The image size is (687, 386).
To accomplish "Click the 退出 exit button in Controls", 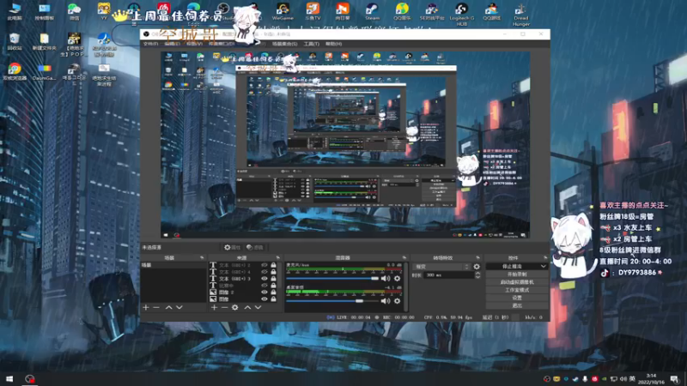I will pos(517,305).
